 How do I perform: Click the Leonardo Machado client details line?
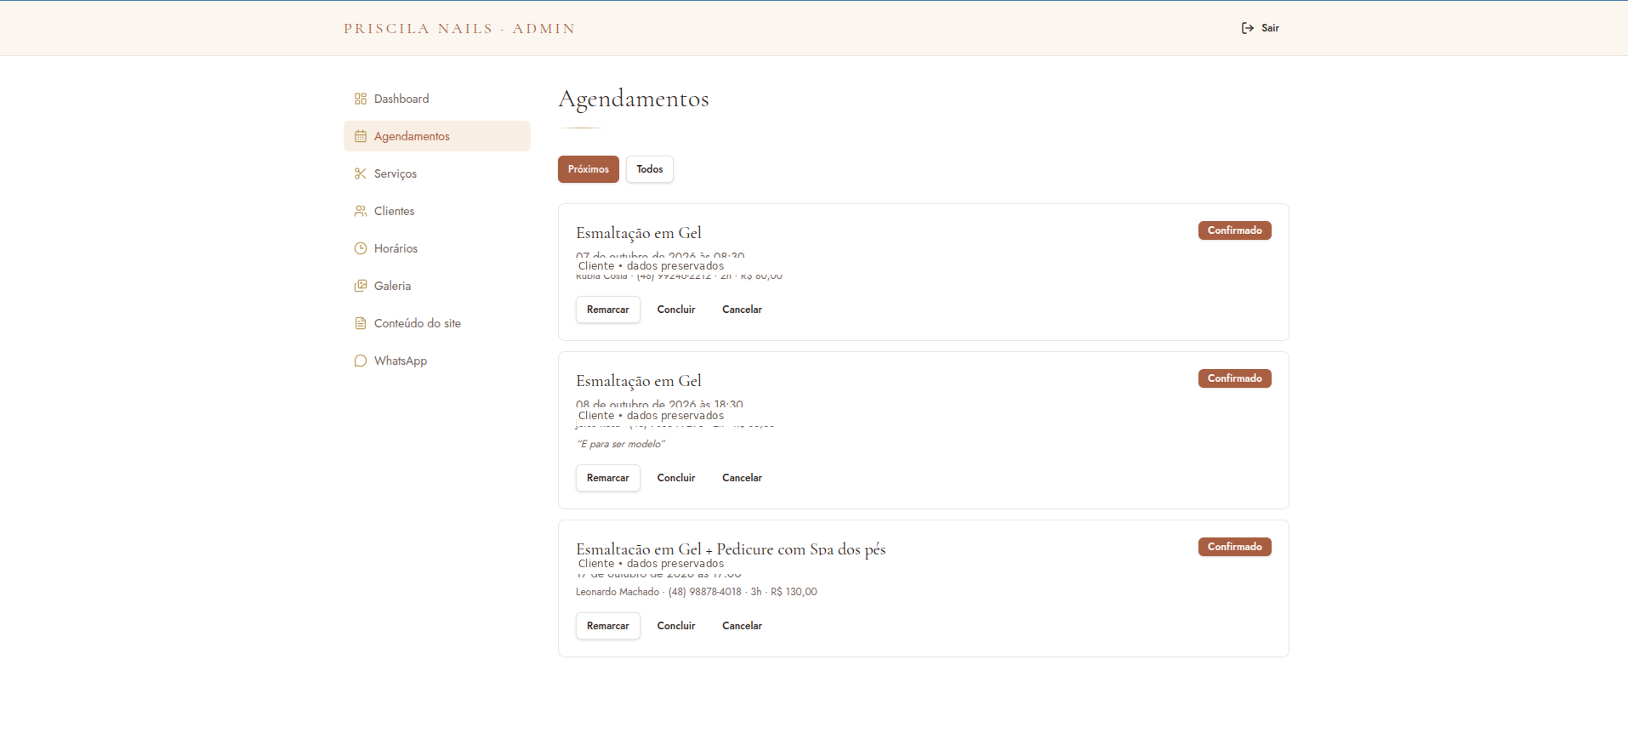pos(696,592)
